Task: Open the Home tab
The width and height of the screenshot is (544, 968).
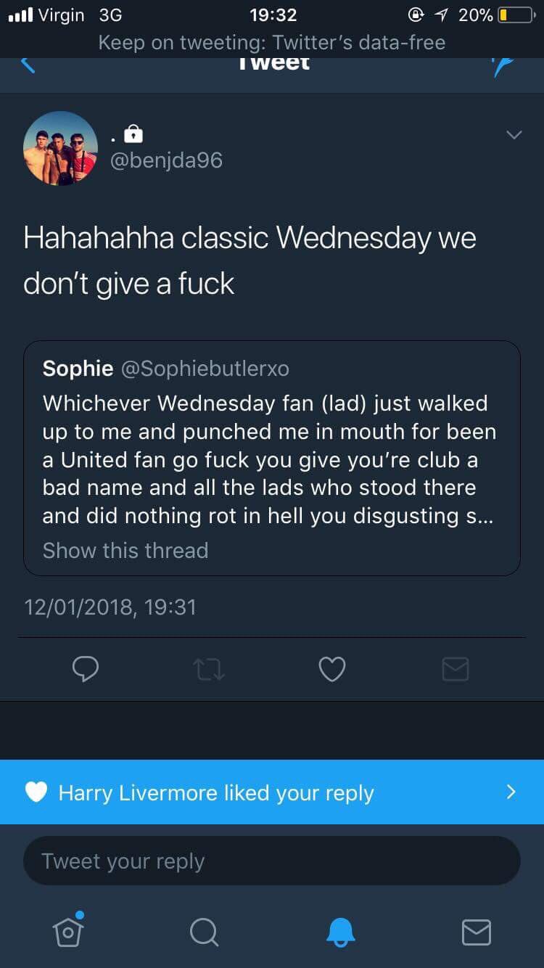Action: click(x=68, y=931)
